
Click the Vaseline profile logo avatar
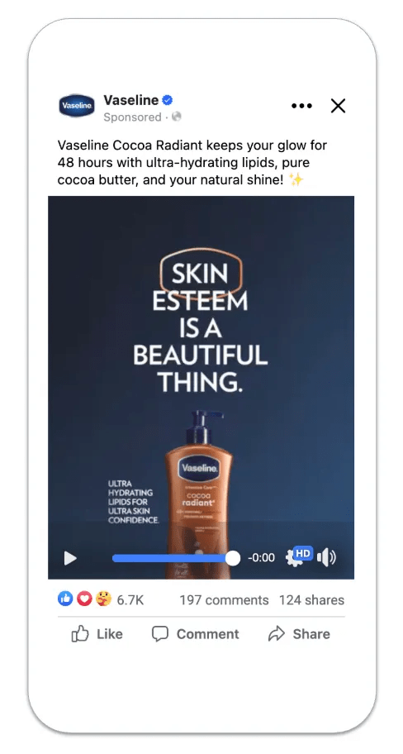pos(77,105)
